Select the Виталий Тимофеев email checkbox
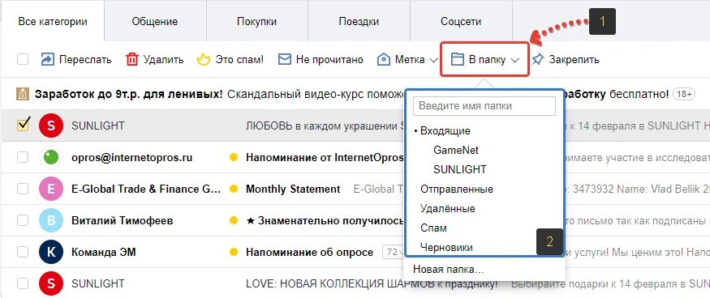The image size is (710, 298). point(23,221)
